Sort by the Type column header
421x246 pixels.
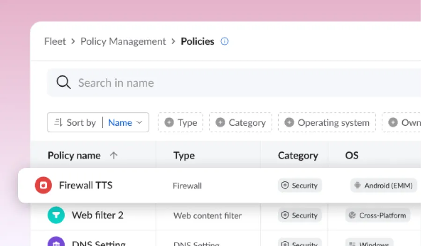pos(184,156)
